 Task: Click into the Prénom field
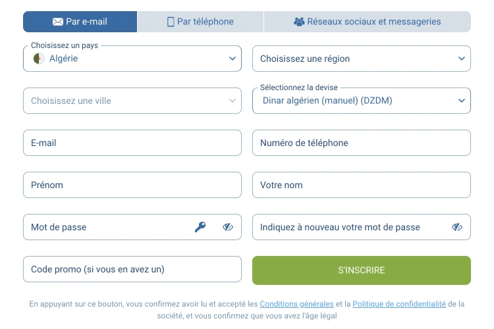click(x=132, y=185)
